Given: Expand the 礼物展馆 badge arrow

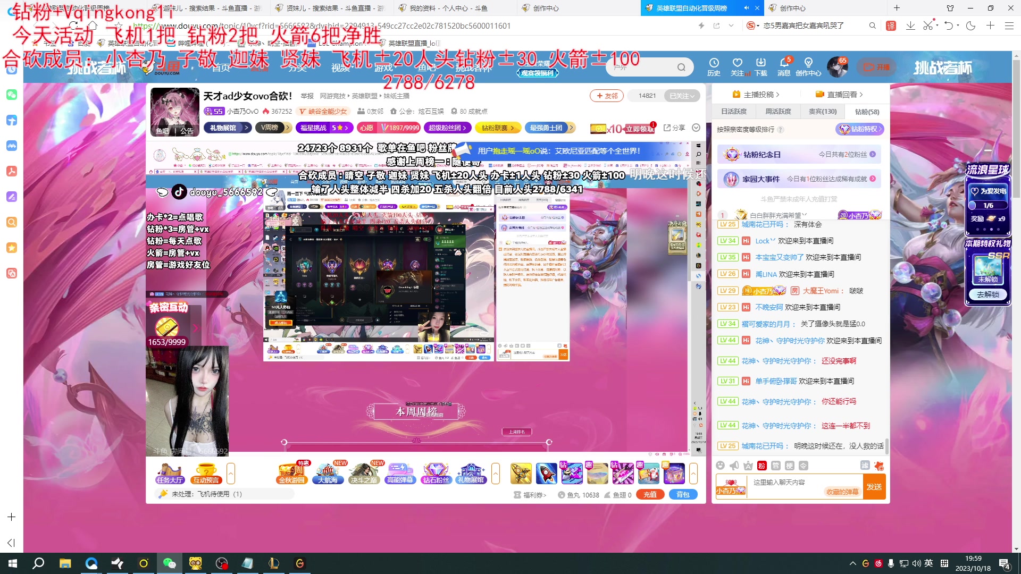Looking at the screenshot, I should [x=247, y=128].
